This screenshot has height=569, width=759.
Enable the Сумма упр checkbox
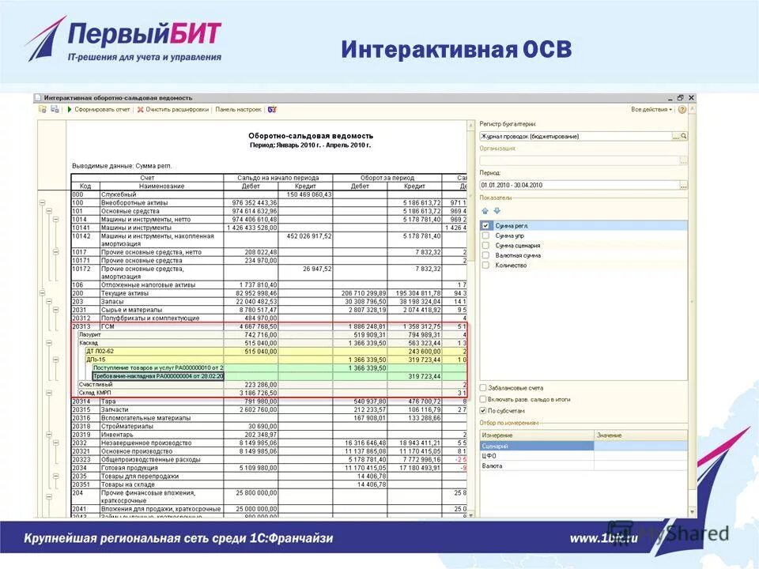pyautogui.click(x=485, y=235)
